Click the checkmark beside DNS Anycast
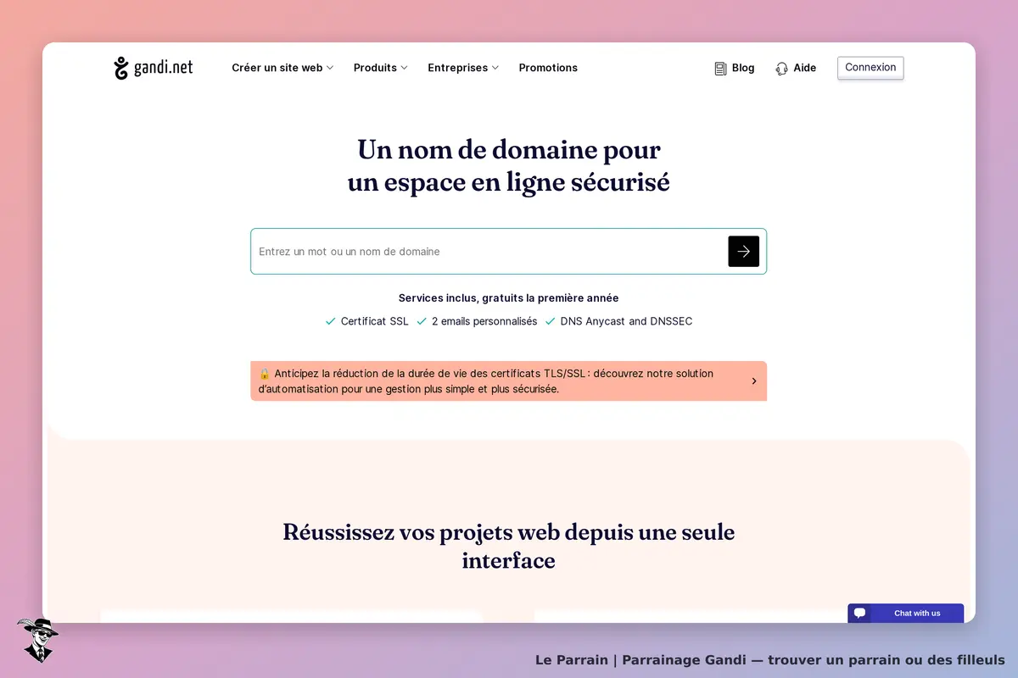Image resolution: width=1018 pixels, height=678 pixels. 550,321
